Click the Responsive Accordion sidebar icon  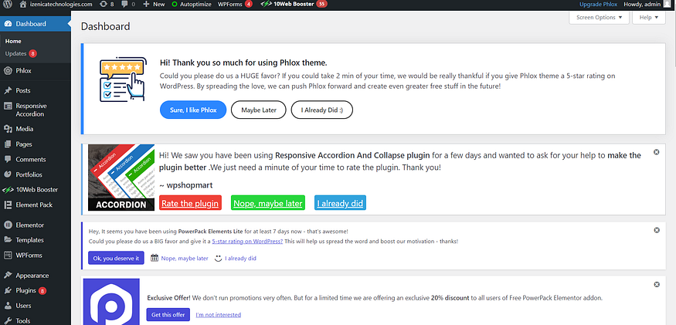click(8, 106)
